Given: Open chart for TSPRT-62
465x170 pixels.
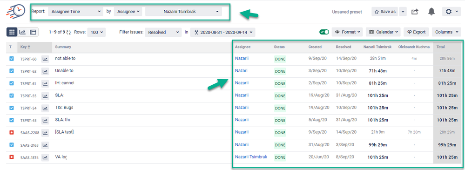Looking at the screenshot, I should pyautogui.click(x=45, y=71).
